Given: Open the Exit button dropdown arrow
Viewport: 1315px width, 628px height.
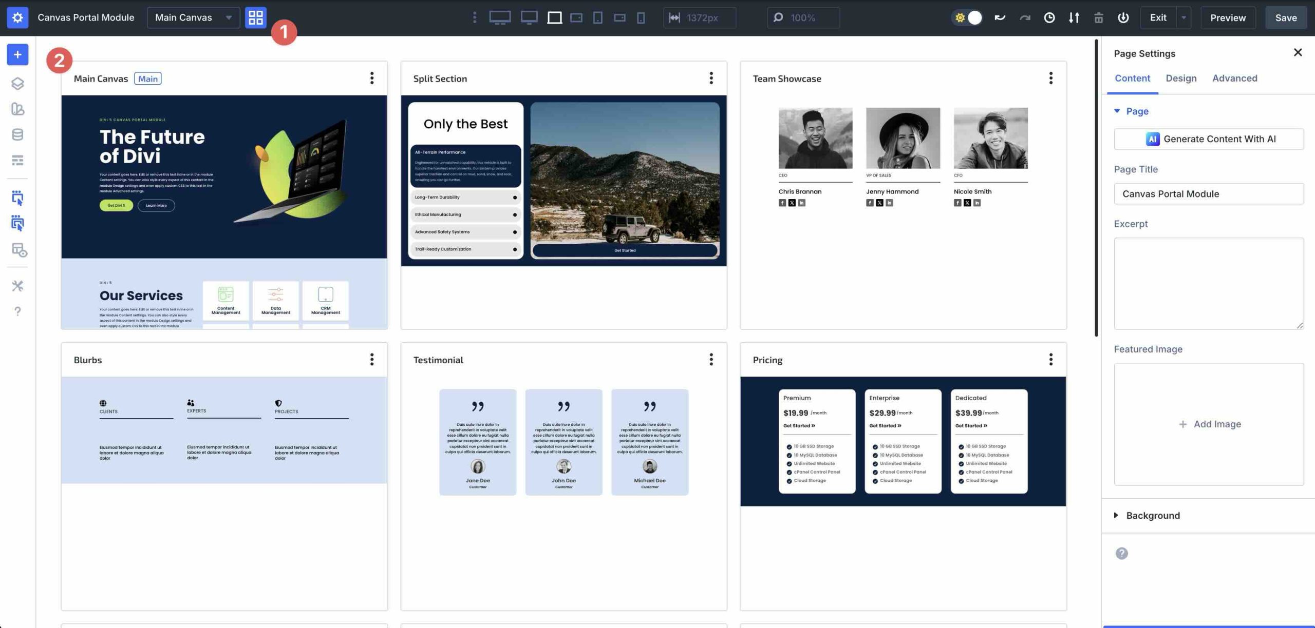Looking at the screenshot, I should click(1184, 17).
